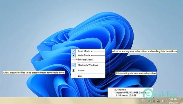
Task: Open the clock showing 5:11 PM
Action: [173, 101]
